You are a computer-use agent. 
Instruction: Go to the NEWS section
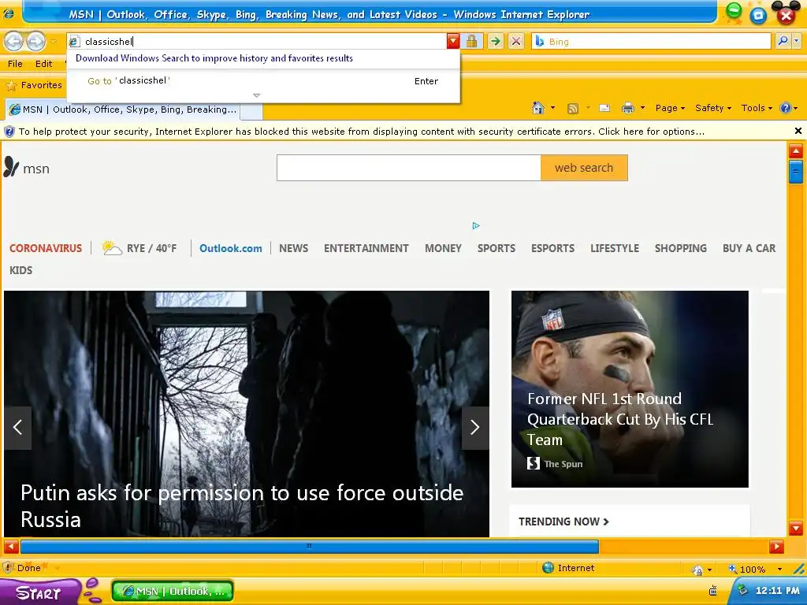click(294, 248)
